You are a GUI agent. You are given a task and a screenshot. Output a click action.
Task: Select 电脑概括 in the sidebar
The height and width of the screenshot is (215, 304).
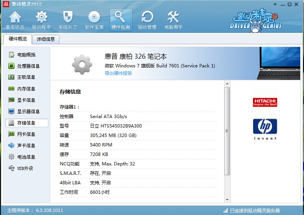click(27, 55)
